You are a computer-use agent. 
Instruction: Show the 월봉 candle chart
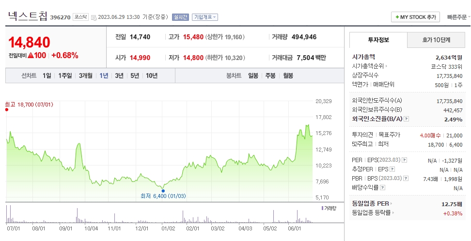pyautogui.click(x=288, y=75)
